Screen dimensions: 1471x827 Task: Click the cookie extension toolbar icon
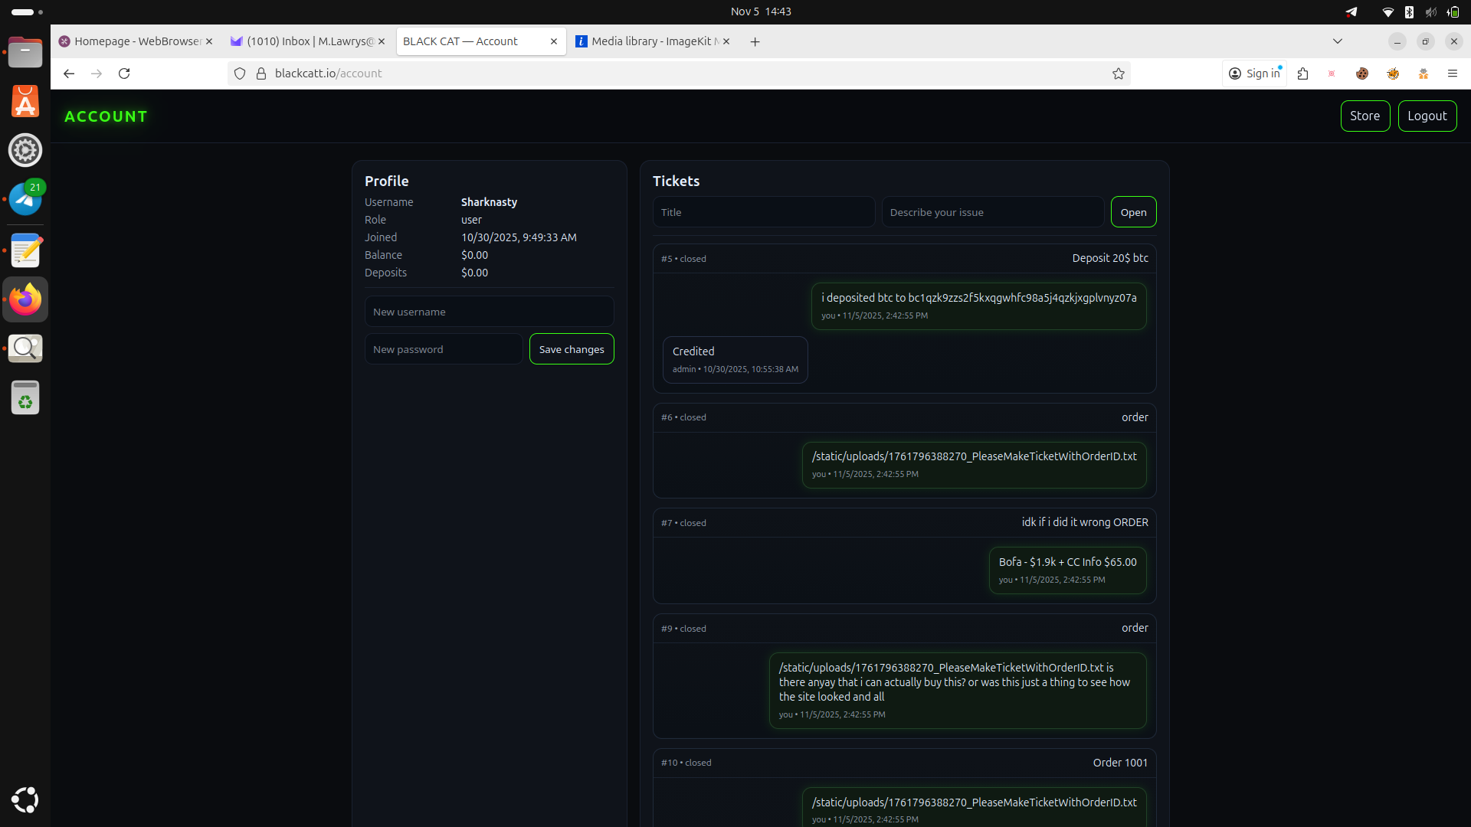(x=1362, y=74)
